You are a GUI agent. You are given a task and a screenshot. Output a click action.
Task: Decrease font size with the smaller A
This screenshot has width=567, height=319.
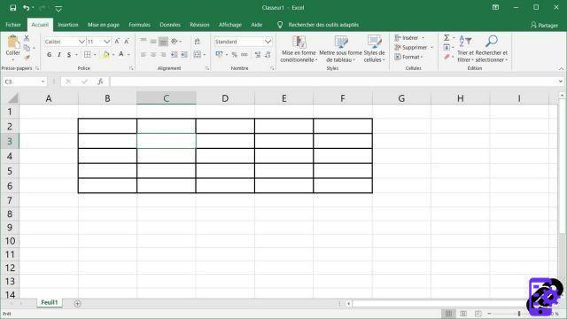(x=126, y=42)
